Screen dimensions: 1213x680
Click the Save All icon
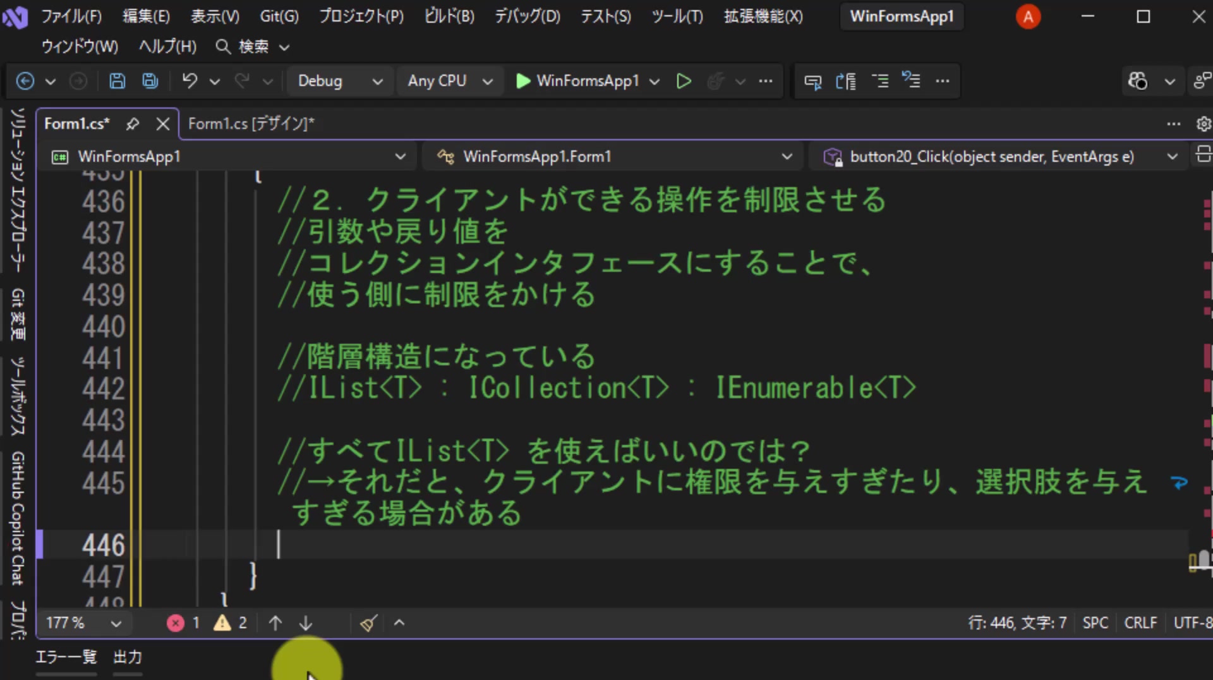coord(150,81)
